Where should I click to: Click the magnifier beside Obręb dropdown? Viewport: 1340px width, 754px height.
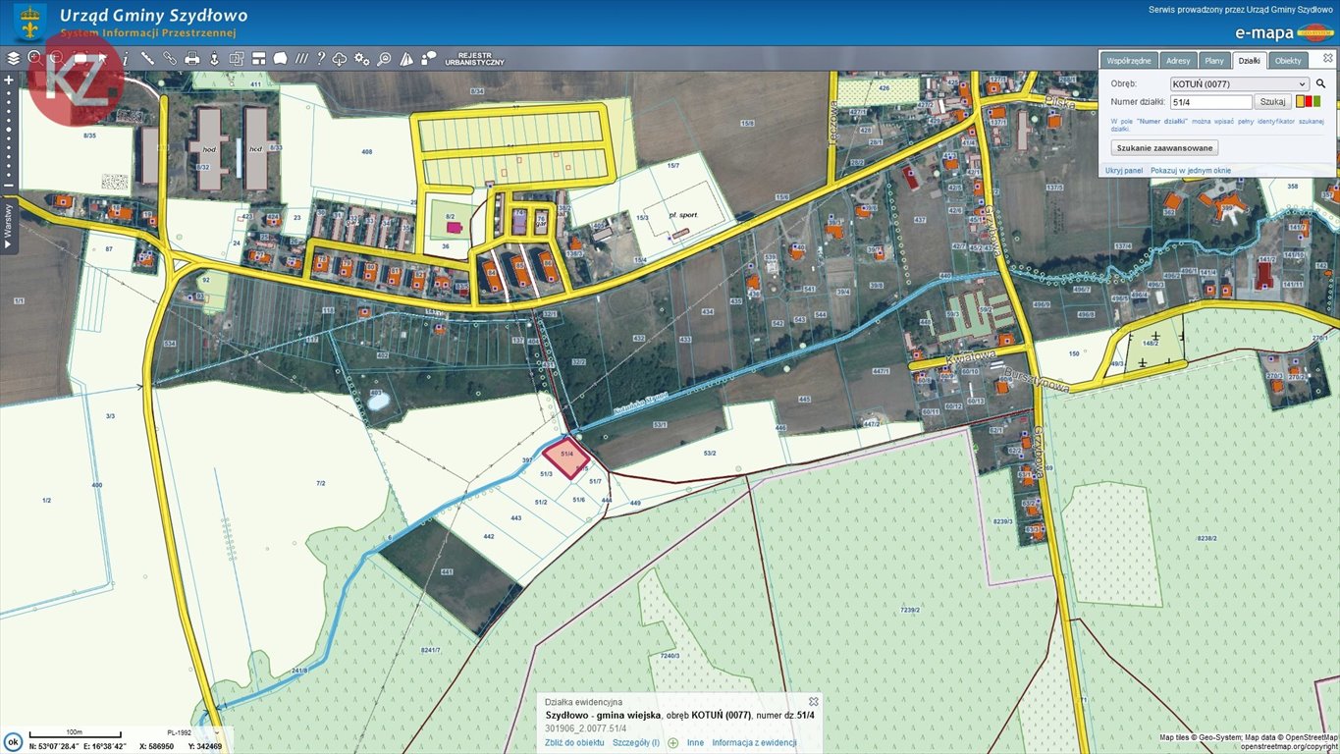1320,83
